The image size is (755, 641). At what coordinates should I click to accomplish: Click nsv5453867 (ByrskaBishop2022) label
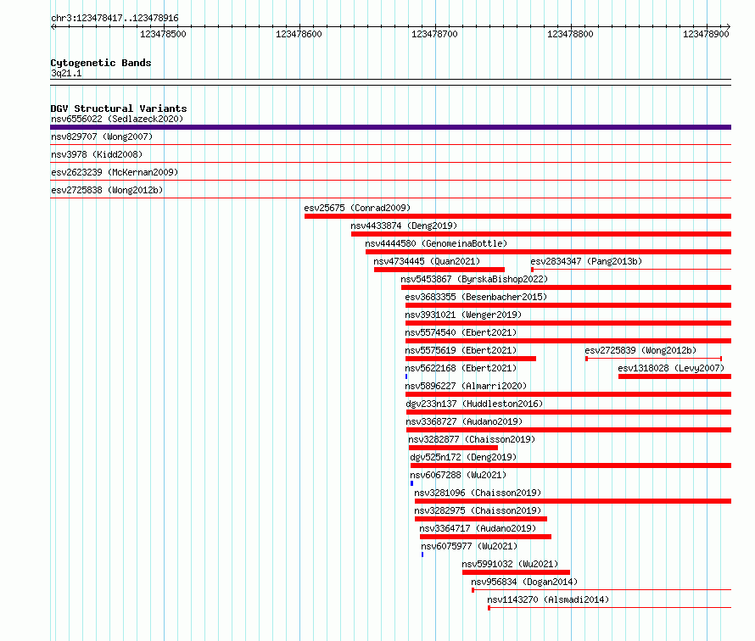[x=474, y=279]
